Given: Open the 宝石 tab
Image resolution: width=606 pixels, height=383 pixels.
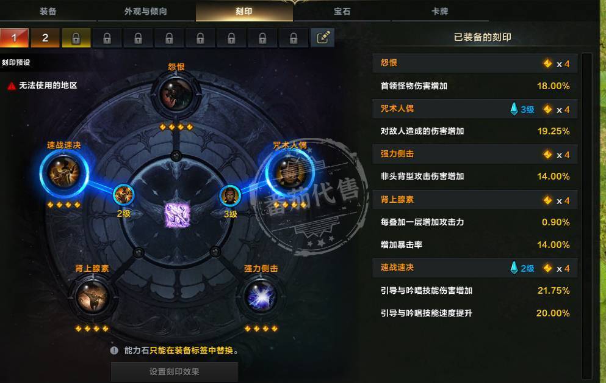Looking at the screenshot, I should tap(342, 11).
